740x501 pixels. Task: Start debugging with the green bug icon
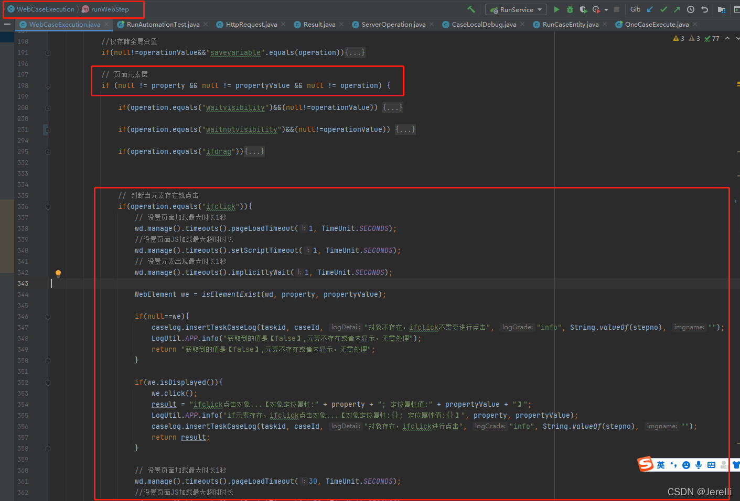click(570, 9)
